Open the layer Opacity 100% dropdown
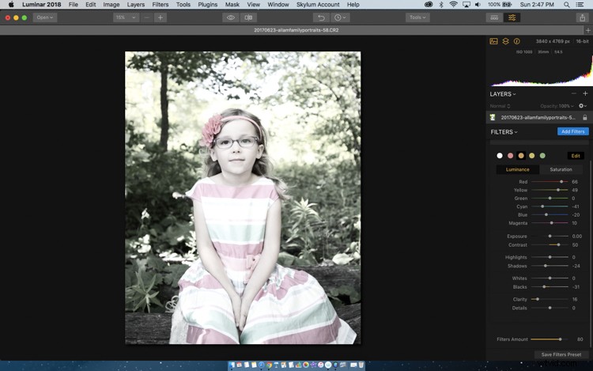This screenshot has height=371, width=593. [557, 106]
